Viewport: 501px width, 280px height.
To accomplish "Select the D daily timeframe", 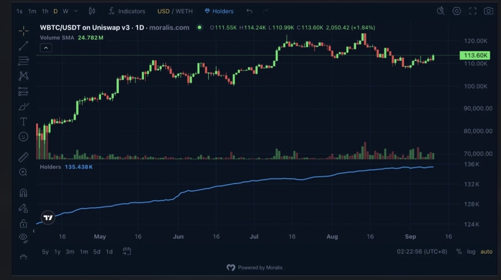I will coord(56,11).
